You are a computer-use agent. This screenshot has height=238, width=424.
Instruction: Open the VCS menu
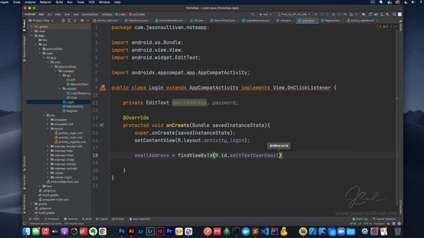(91, 2)
